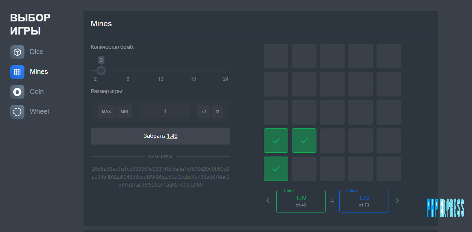Screen dimensions: 472x232
Task: Click the ВЫБОР ИГРЫ heading
Action: [30, 24]
